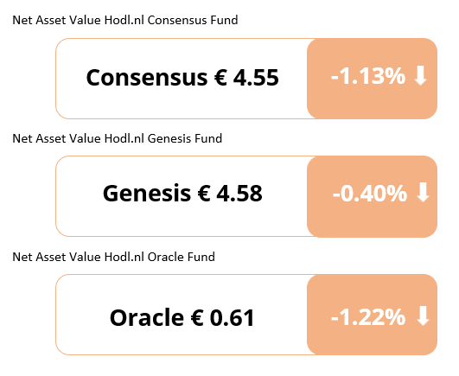Click the 4.55 price value

[256, 78]
